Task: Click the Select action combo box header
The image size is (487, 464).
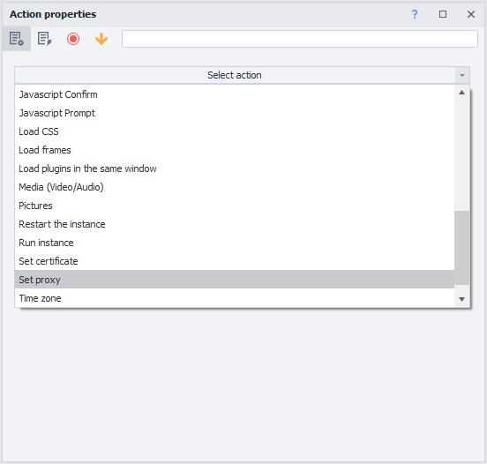Action: (235, 75)
